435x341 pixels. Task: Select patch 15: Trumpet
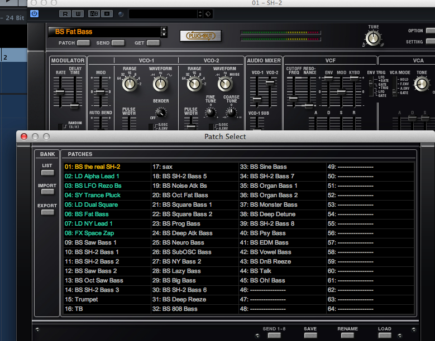tap(107, 299)
